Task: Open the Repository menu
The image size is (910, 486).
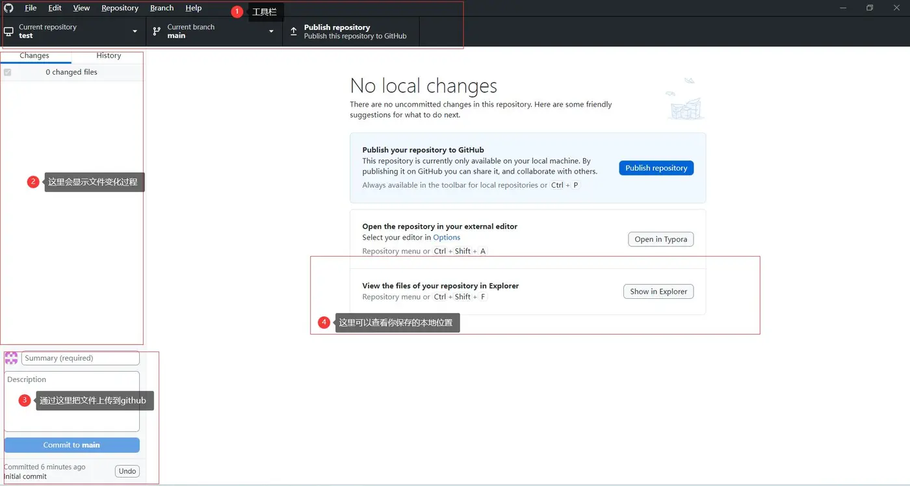Action: (x=120, y=8)
